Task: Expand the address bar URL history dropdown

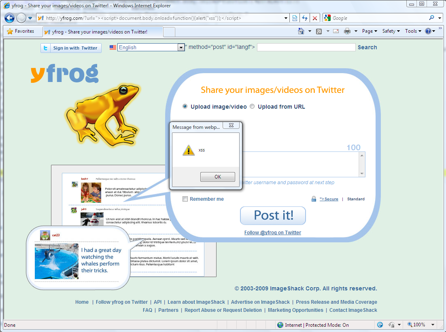Action: 286,18
